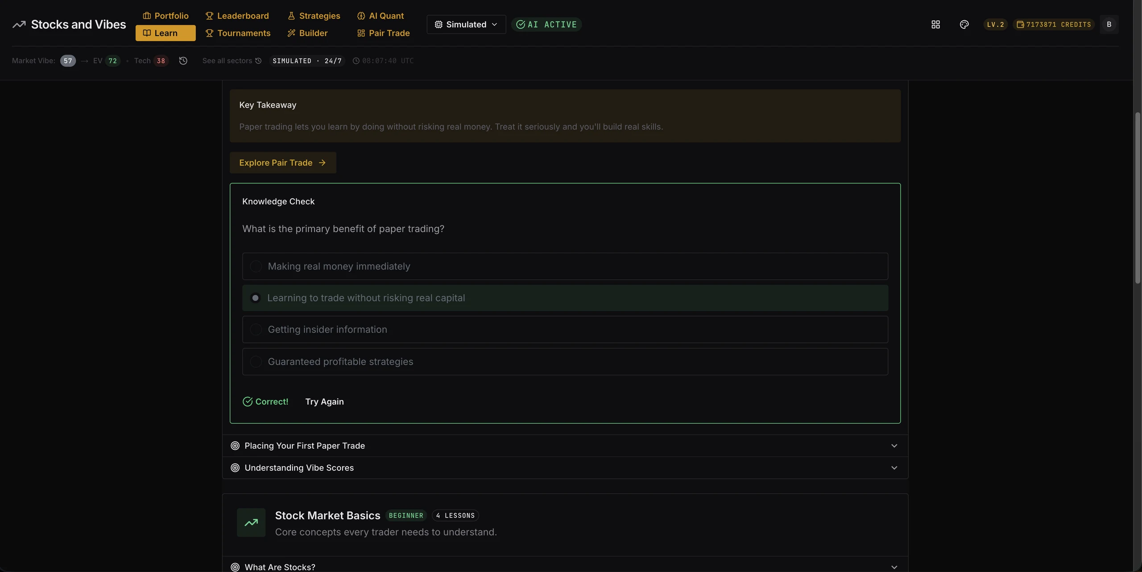Expand Understanding Vibe Scores lesson
1142x572 pixels.
(x=565, y=468)
